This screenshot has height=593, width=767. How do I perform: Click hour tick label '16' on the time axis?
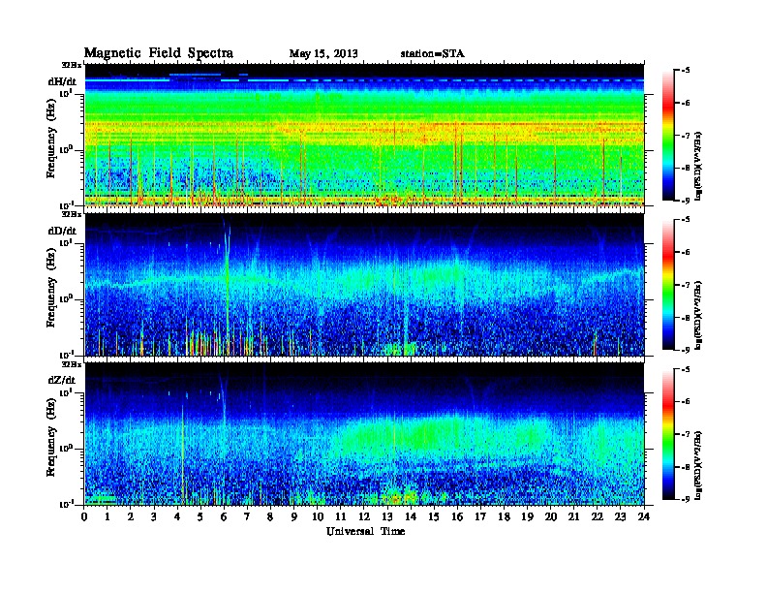coord(457,517)
